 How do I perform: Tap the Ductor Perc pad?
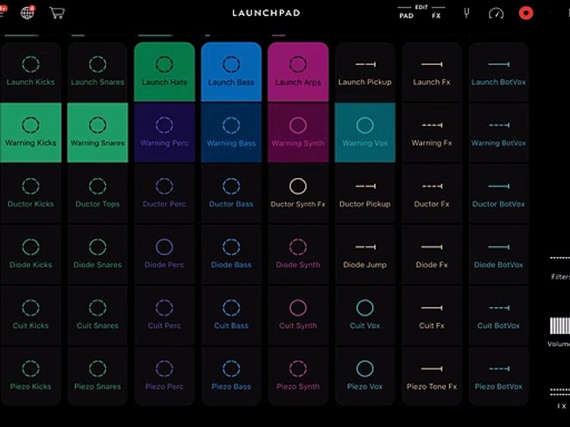pyautogui.click(x=164, y=193)
